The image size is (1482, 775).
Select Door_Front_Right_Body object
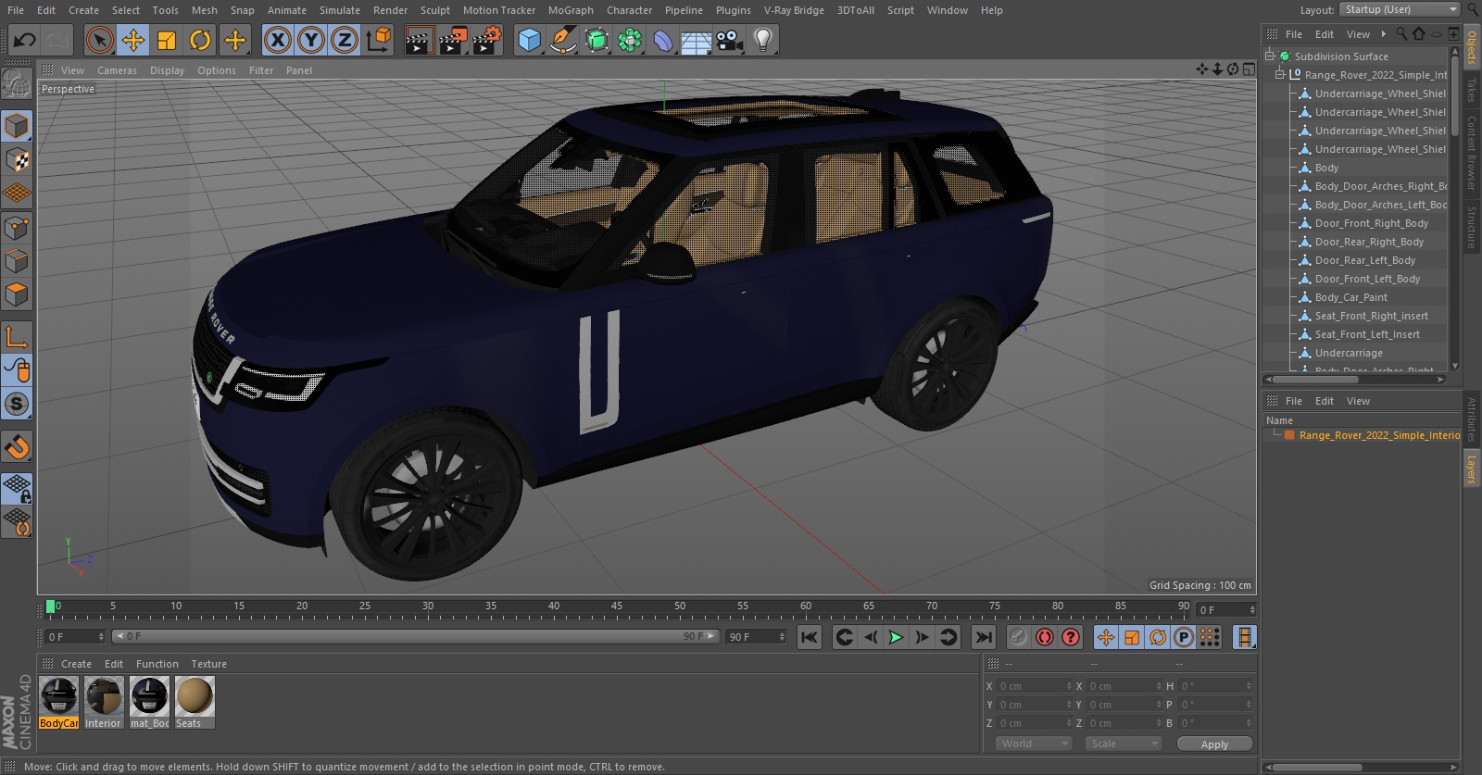point(1371,223)
